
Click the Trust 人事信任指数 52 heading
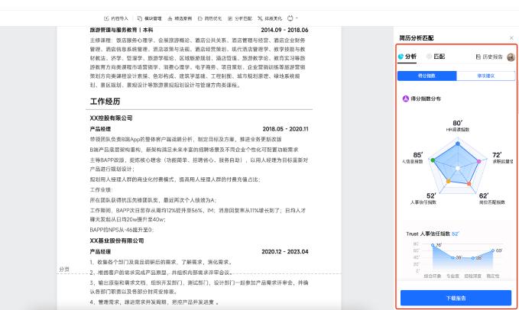433,234
